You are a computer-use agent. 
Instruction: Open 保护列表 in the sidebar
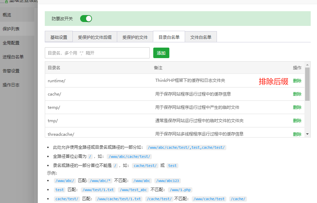pyautogui.click(x=17, y=29)
